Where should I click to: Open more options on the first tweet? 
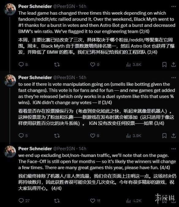tap(173, 6)
